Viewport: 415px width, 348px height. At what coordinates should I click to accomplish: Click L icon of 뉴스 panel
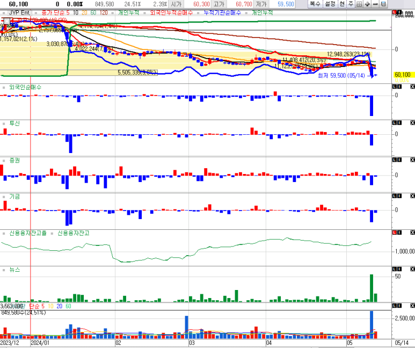[395, 269]
